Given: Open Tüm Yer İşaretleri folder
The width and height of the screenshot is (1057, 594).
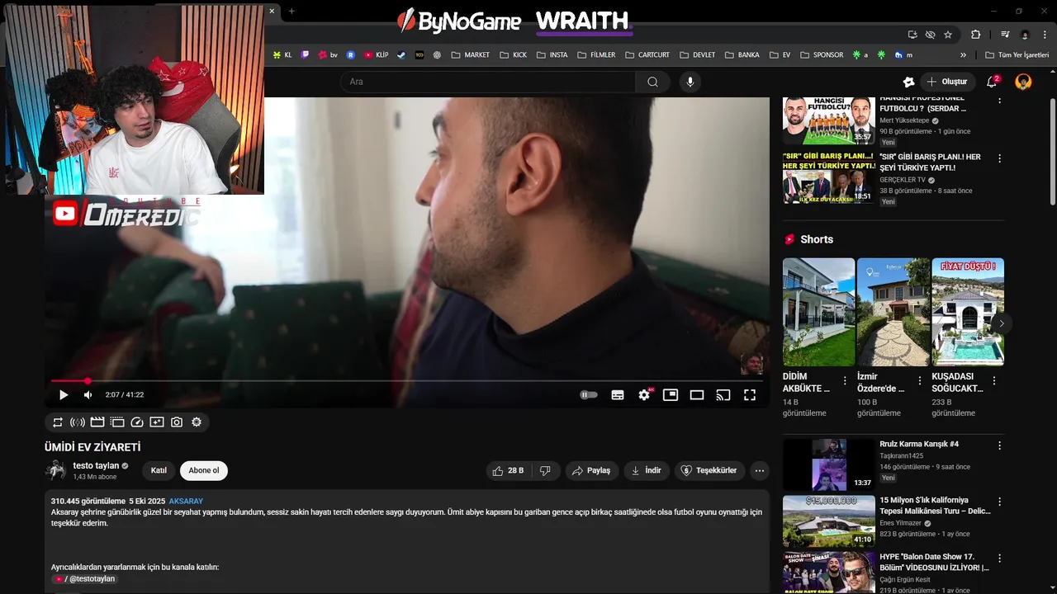Looking at the screenshot, I should [x=1017, y=55].
